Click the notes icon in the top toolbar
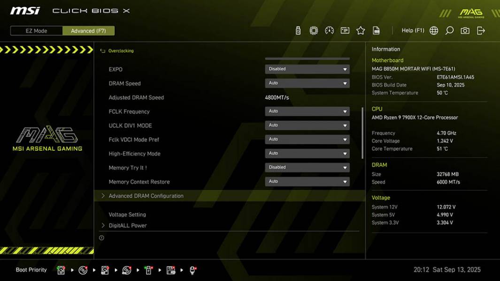Viewport: 500px width, 281px height. [345, 30]
